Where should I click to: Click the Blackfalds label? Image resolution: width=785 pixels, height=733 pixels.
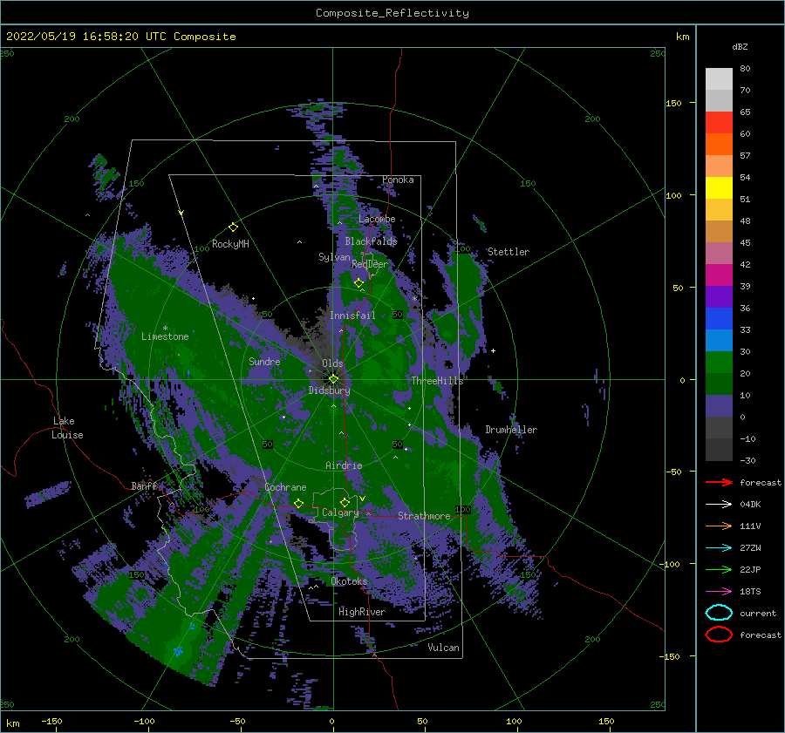coord(371,241)
